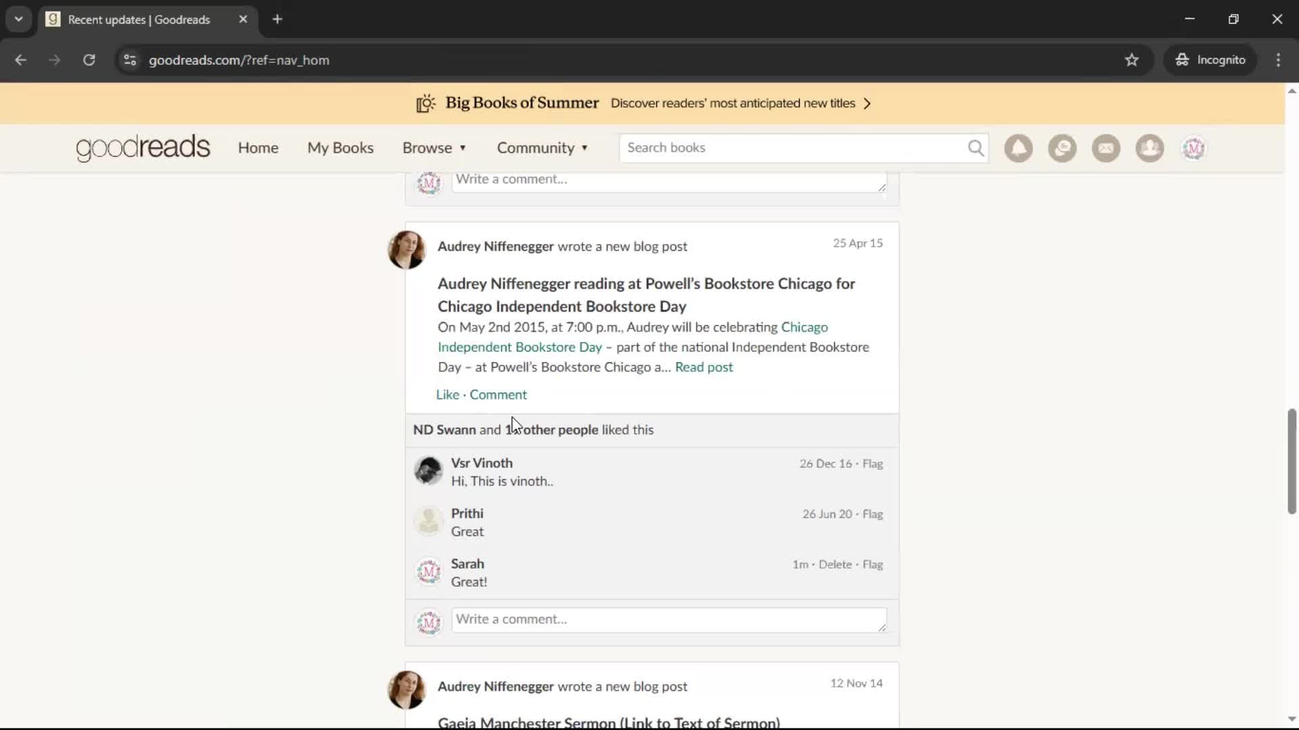Expand the Community menu
Screen dimensions: 1299x730
coord(543,148)
